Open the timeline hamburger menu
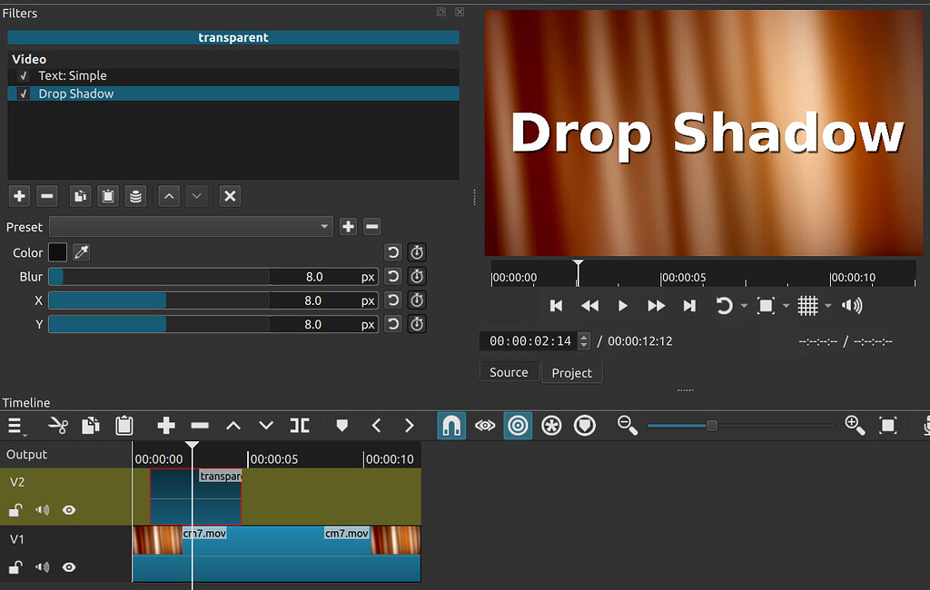The width and height of the screenshot is (930, 590). coord(15,425)
